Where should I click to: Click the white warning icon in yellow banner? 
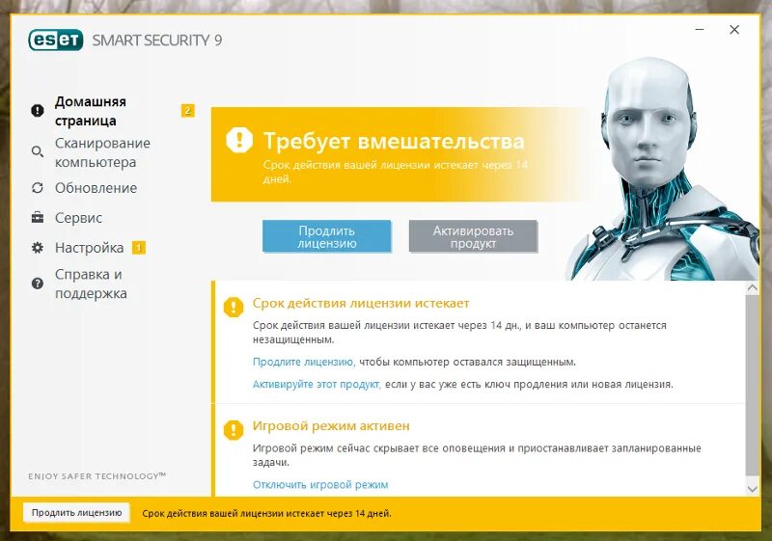(x=239, y=140)
